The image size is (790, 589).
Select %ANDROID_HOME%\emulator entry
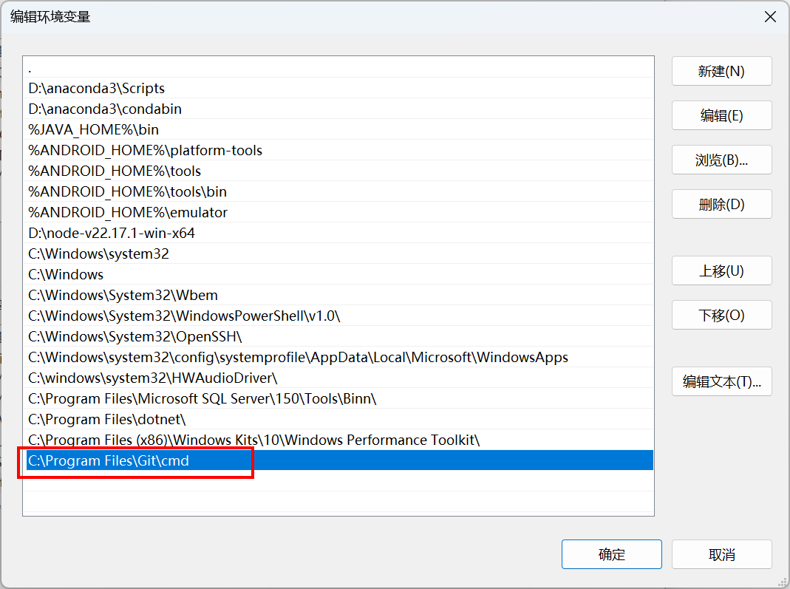pos(338,212)
